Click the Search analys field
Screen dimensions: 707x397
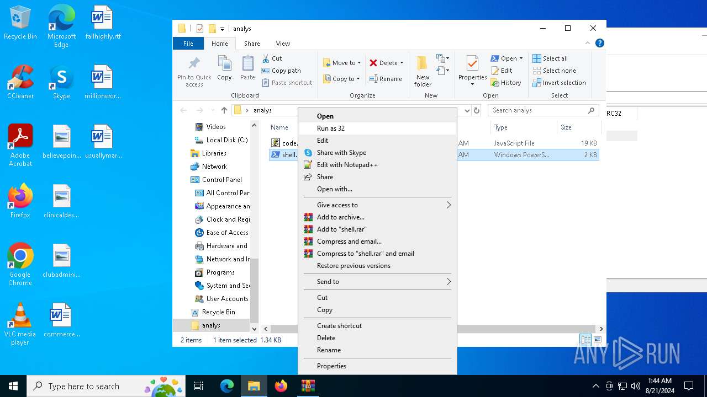point(544,110)
